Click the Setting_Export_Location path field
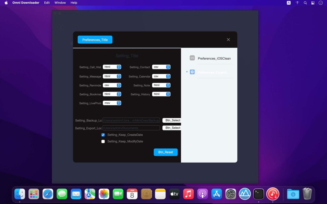The image size is (327, 204). [131, 127]
